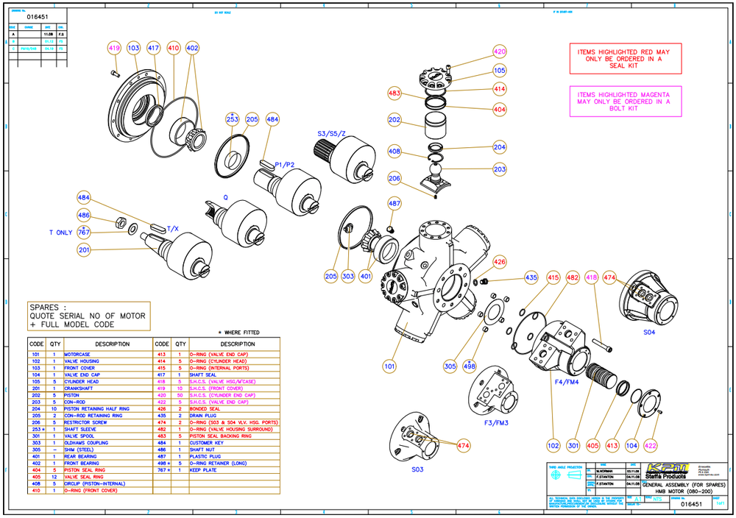736x518 pixels.
Task: Select balloon 104 valve end cap
Action: point(631,445)
